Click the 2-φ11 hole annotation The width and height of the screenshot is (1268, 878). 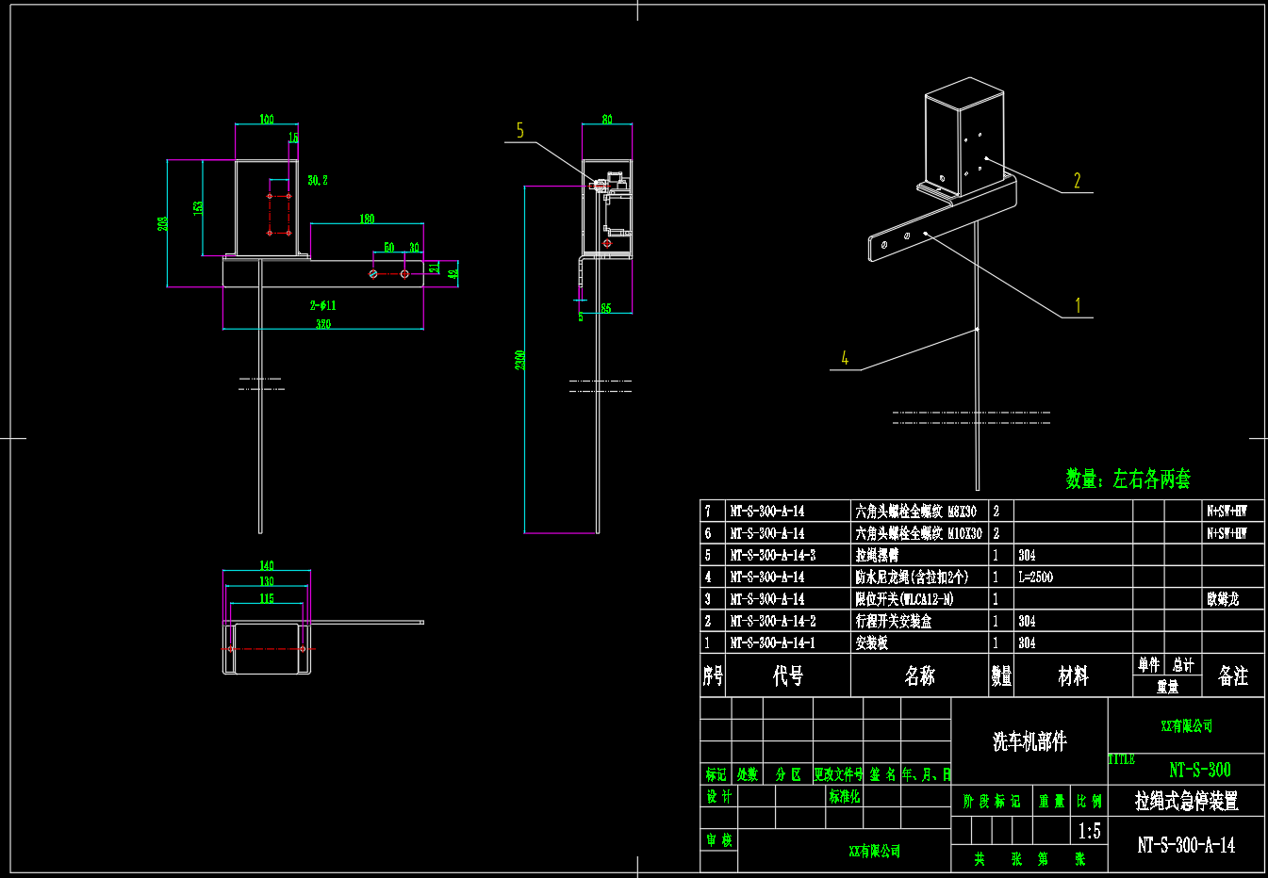click(322, 305)
